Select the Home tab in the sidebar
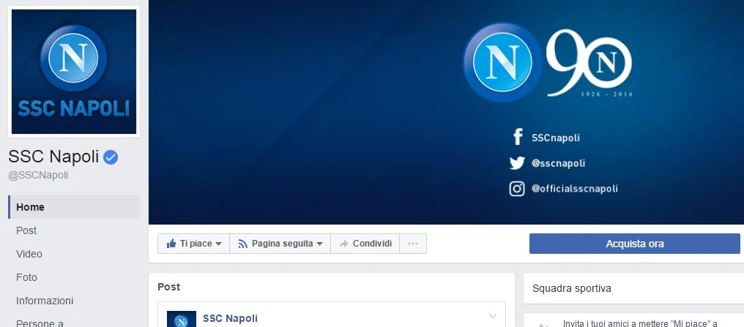This screenshot has width=744, height=327. 74,207
